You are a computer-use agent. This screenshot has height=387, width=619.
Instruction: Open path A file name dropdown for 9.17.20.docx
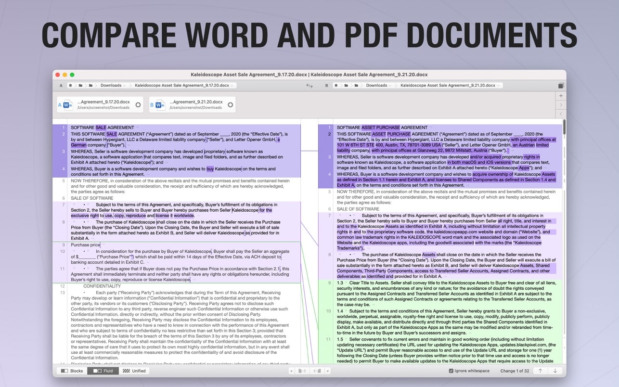click(184, 86)
